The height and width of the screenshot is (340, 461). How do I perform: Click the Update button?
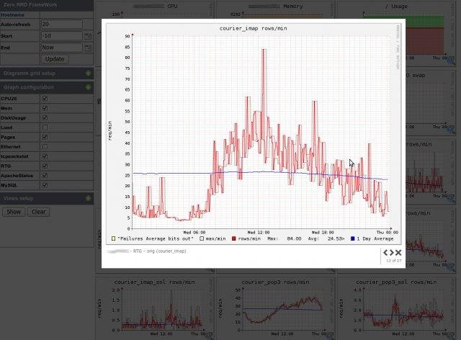click(x=55, y=59)
